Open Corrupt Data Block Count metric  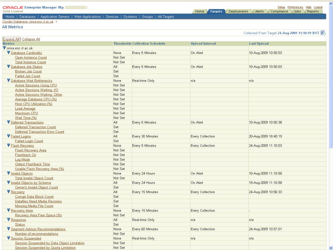tap(34, 197)
